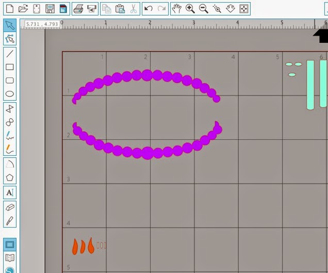
Task: Select the first orange flame shape
Action: (x=75, y=247)
